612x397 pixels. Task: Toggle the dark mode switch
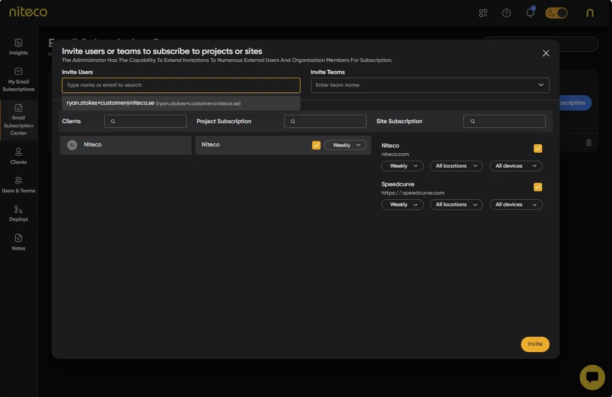556,13
